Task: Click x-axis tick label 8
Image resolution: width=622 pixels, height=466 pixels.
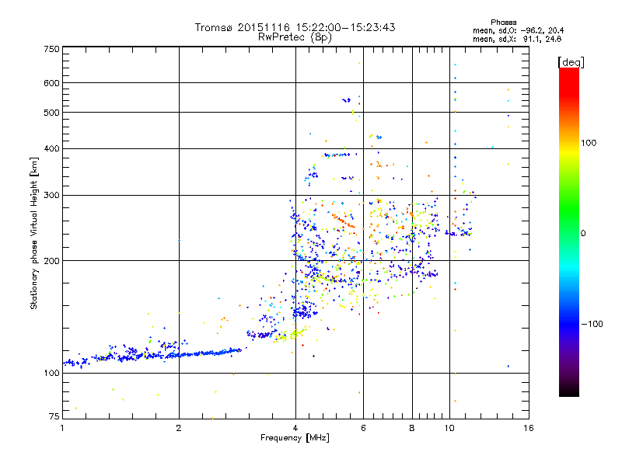Action: (412, 428)
